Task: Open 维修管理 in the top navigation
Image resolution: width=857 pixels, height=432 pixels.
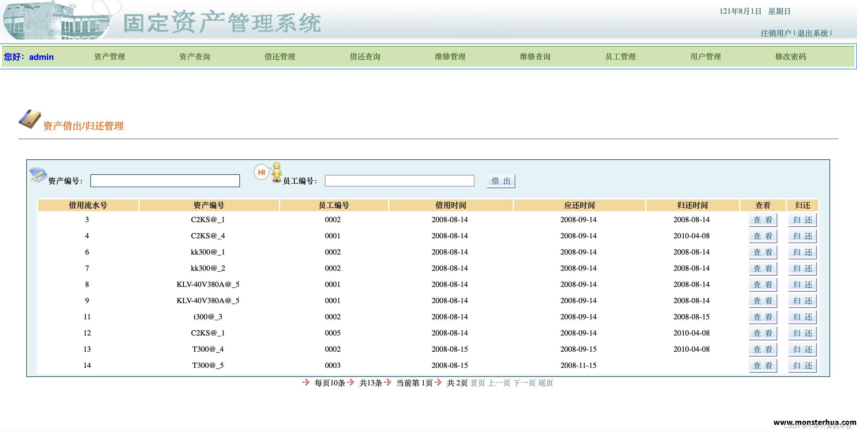Action: click(x=450, y=57)
